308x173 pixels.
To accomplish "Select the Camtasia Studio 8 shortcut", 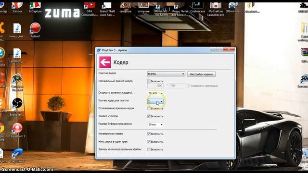I will pos(17,82).
